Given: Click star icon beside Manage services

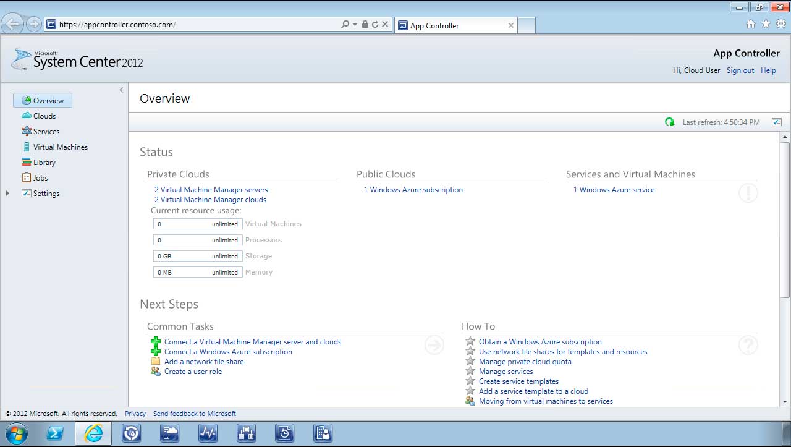Looking at the screenshot, I should [470, 371].
